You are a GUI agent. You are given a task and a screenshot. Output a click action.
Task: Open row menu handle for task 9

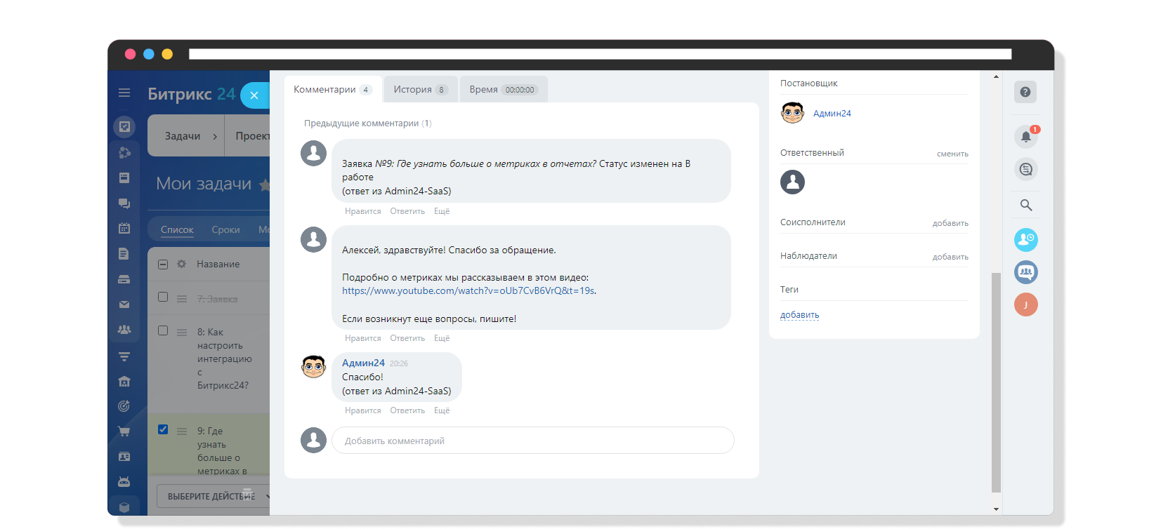(182, 431)
